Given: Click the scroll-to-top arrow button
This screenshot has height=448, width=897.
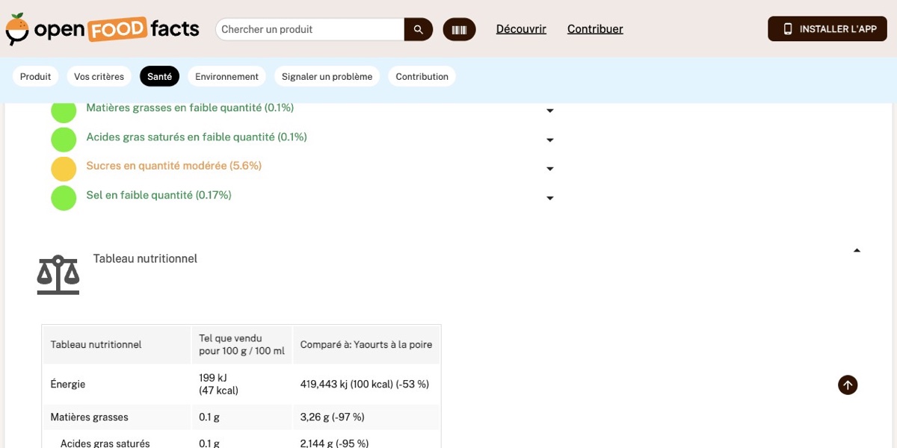Looking at the screenshot, I should (x=848, y=385).
